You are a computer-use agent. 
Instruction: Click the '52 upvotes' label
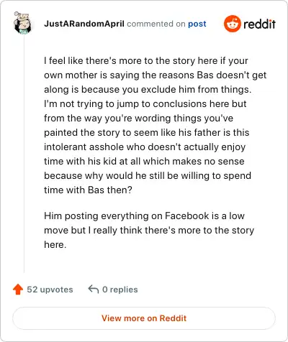coord(50,290)
